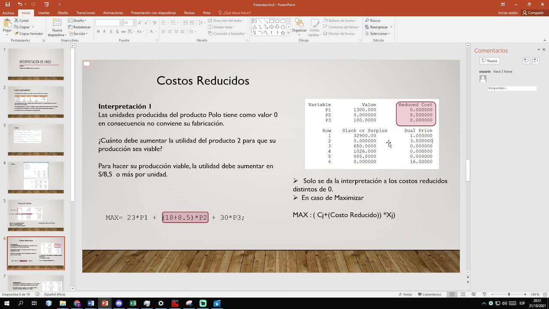Toggle italic formatting (K)

105,31
